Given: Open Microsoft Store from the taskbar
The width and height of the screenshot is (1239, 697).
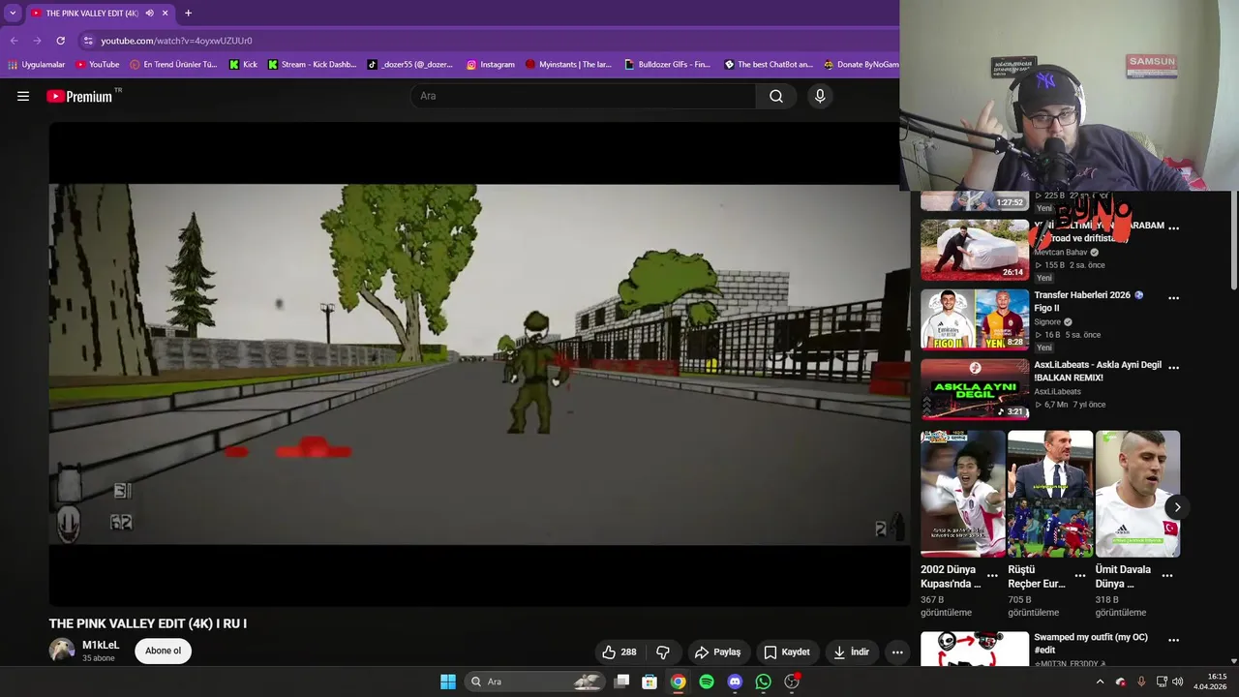Looking at the screenshot, I should (650, 682).
